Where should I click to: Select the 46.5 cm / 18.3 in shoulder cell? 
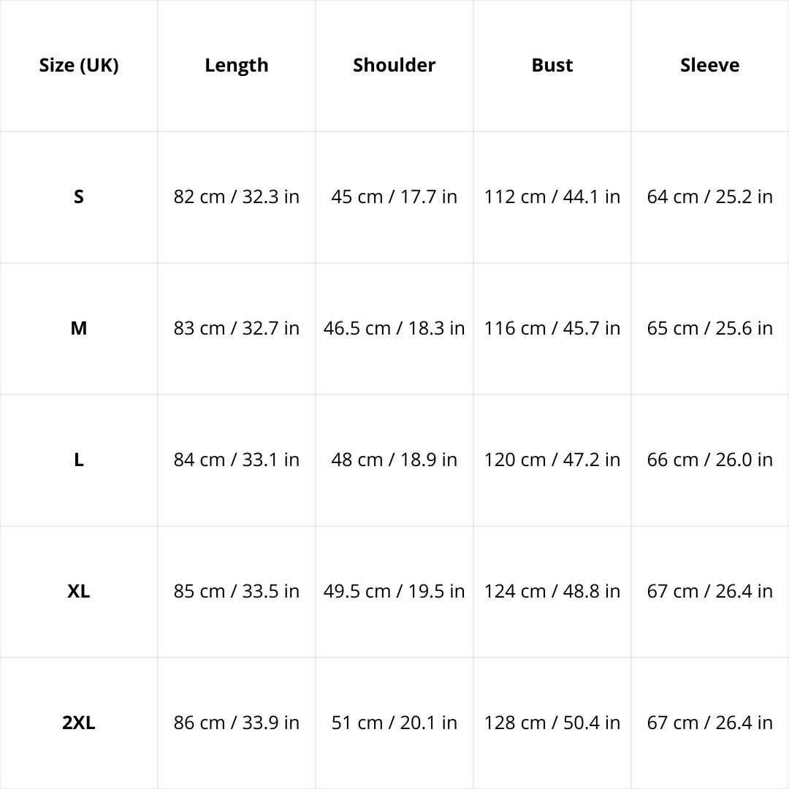pos(394,328)
